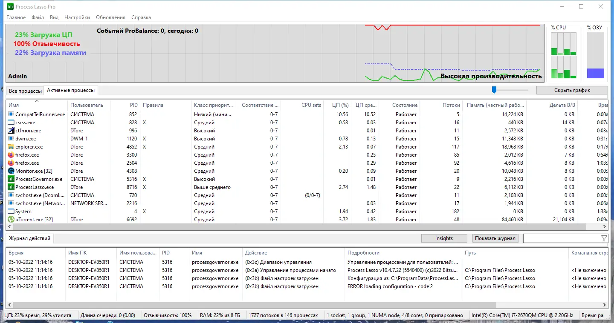
Task: Click the '(0x3a) Управление процессами начато' log entry
Action: tap(290, 270)
